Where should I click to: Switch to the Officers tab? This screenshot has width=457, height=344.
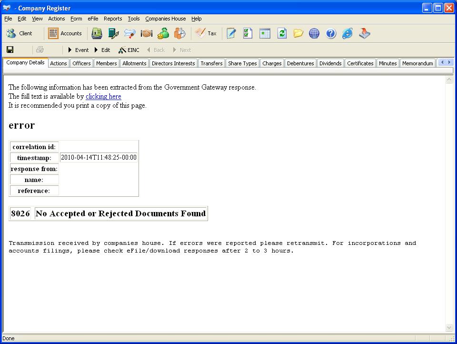point(81,63)
